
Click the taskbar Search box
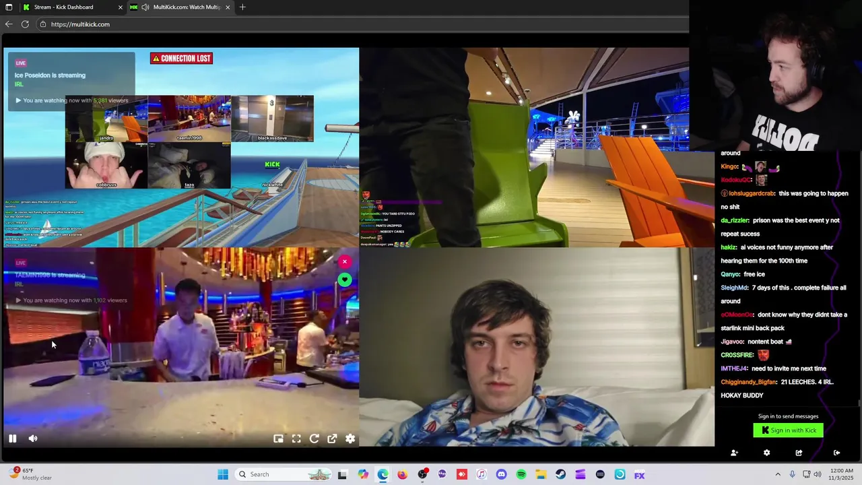click(x=282, y=474)
